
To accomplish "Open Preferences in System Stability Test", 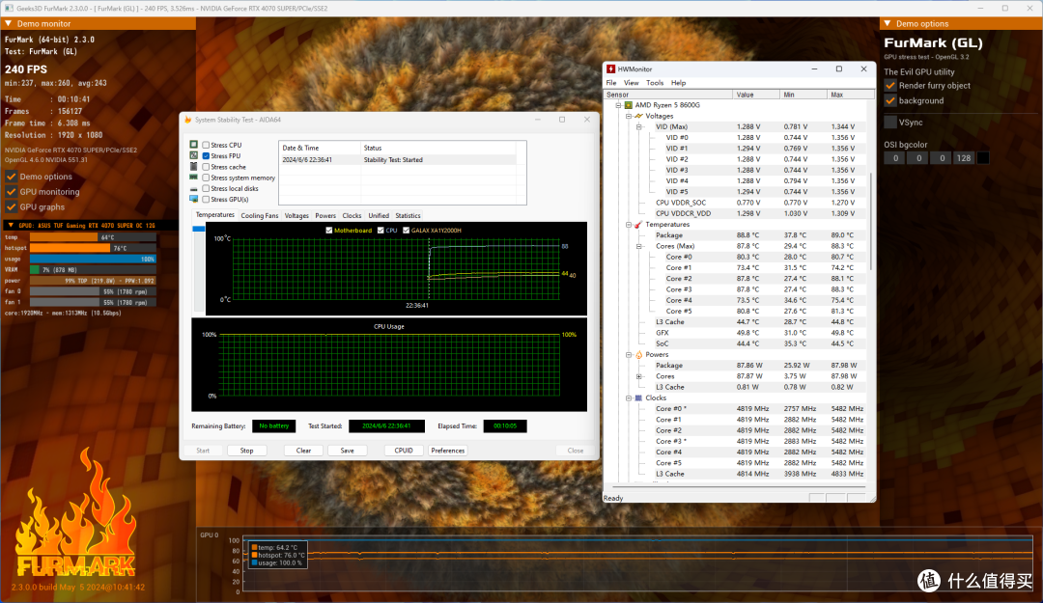I will coord(448,451).
